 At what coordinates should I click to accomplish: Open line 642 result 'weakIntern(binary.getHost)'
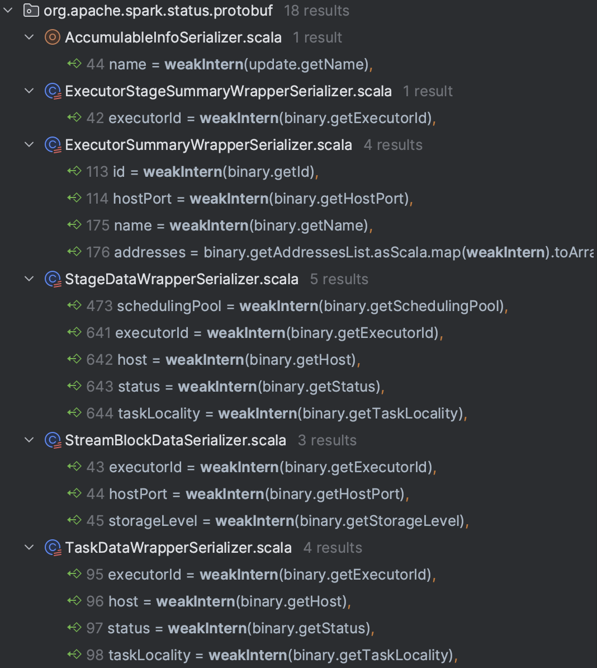click(x=239, y=360)
